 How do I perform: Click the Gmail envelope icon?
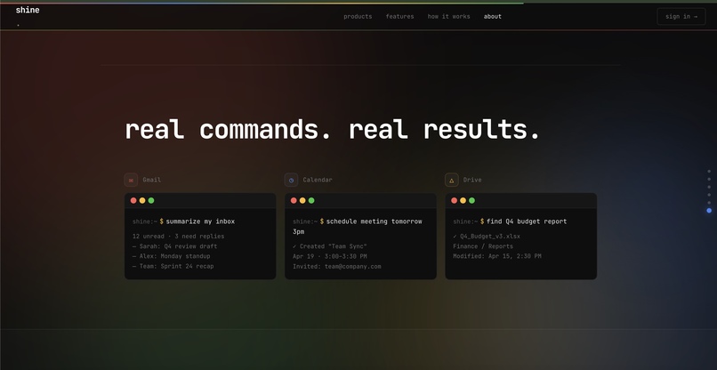coord(131,180)
